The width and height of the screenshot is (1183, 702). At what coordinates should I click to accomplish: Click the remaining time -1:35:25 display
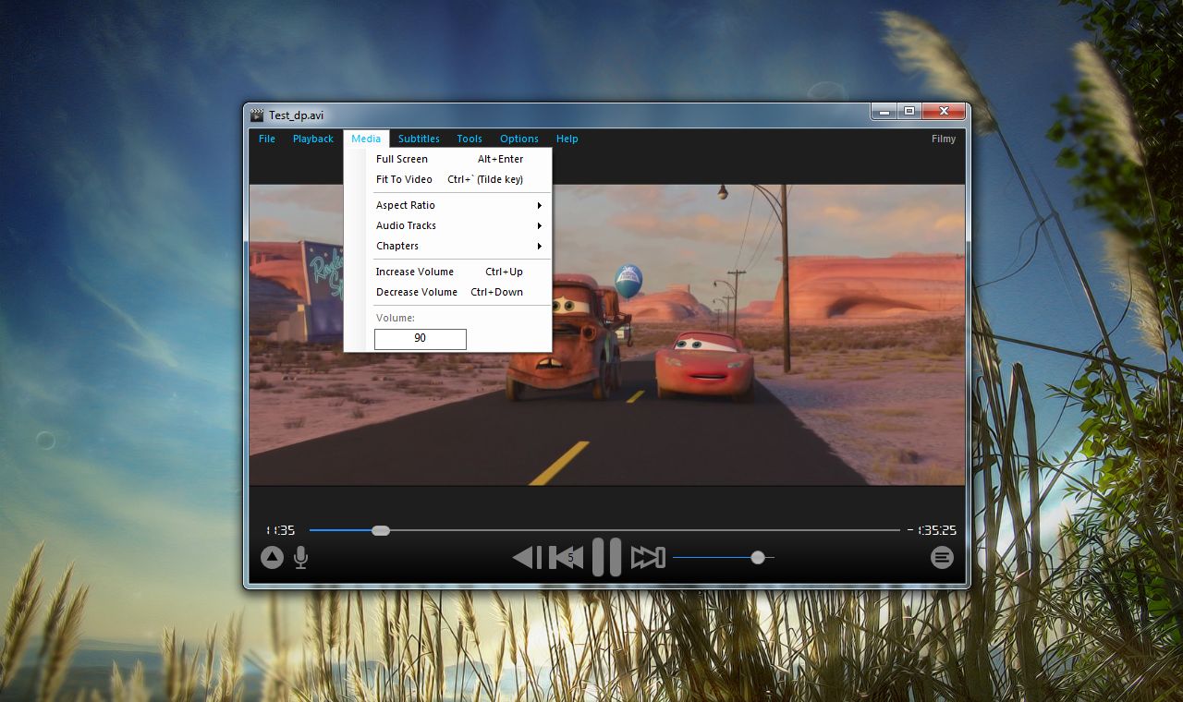point(932,530)
